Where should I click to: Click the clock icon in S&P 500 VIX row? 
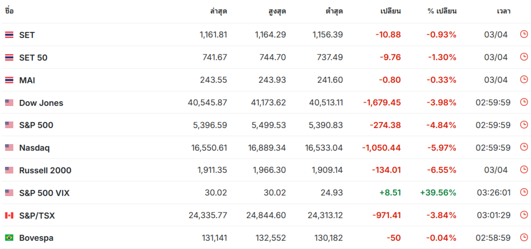524,192
